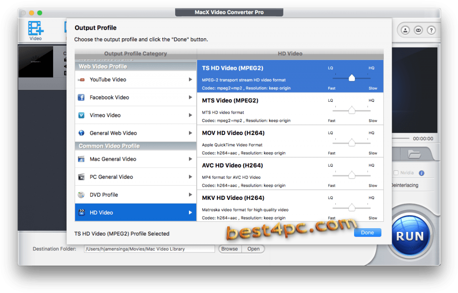
Task: Select MTS Video (MPEG2) profile
Action: (290, 109)
